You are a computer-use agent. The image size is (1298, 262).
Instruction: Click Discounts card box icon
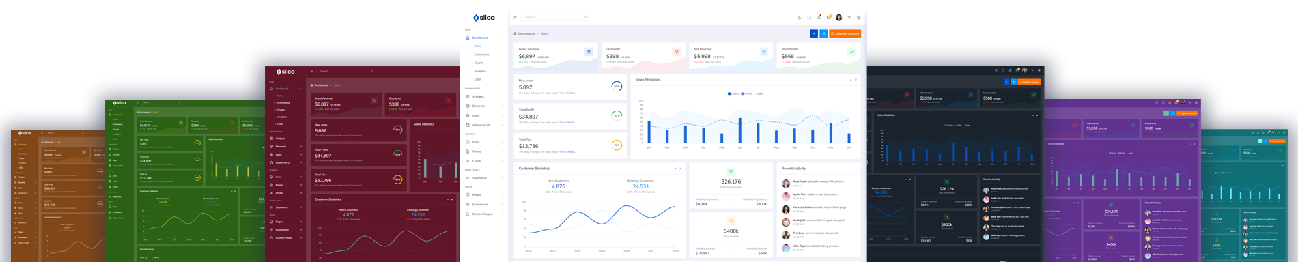[676, 52]
